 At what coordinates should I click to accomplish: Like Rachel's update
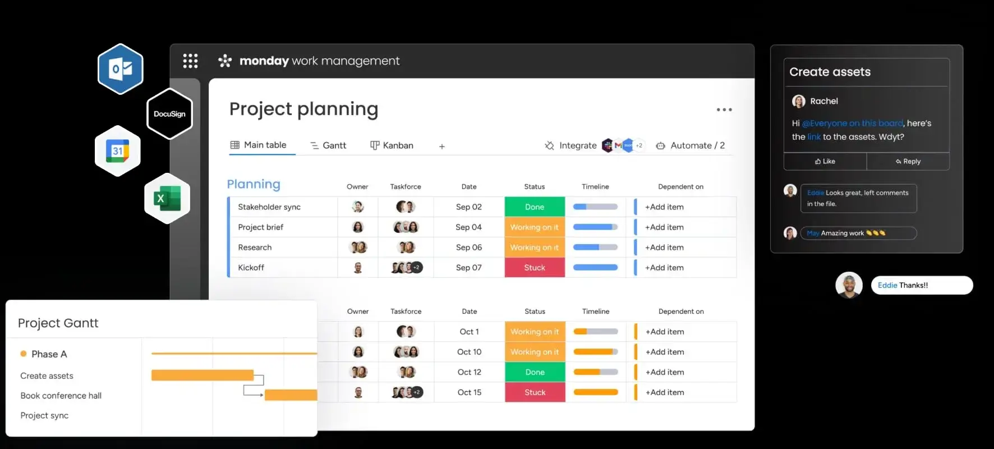[825, 161]
